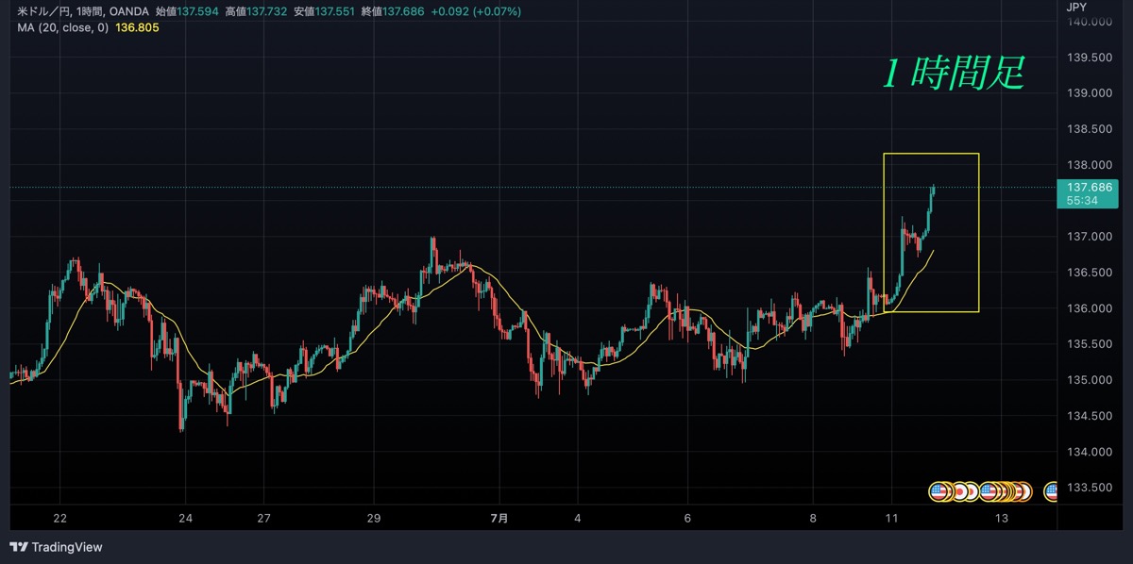Click the 134.000 price scale label

click(1088, 452)
